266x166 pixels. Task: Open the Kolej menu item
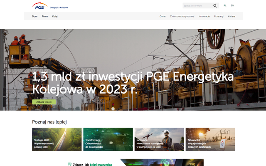(x=55, y=17)
